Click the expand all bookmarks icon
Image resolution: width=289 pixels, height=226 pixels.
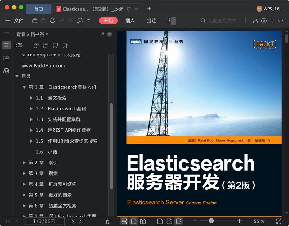coord(36,45)
